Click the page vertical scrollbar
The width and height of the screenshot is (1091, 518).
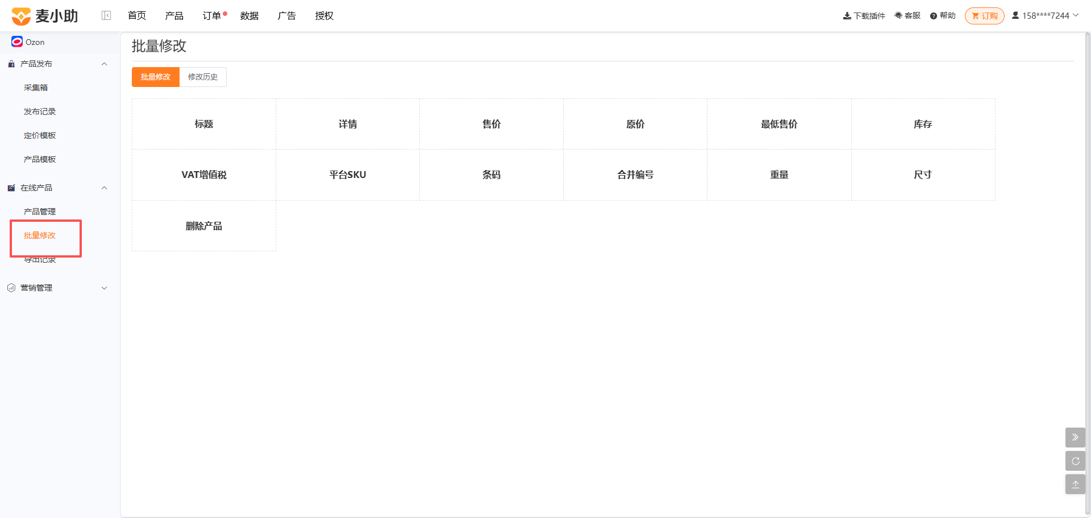point(1088,273)
